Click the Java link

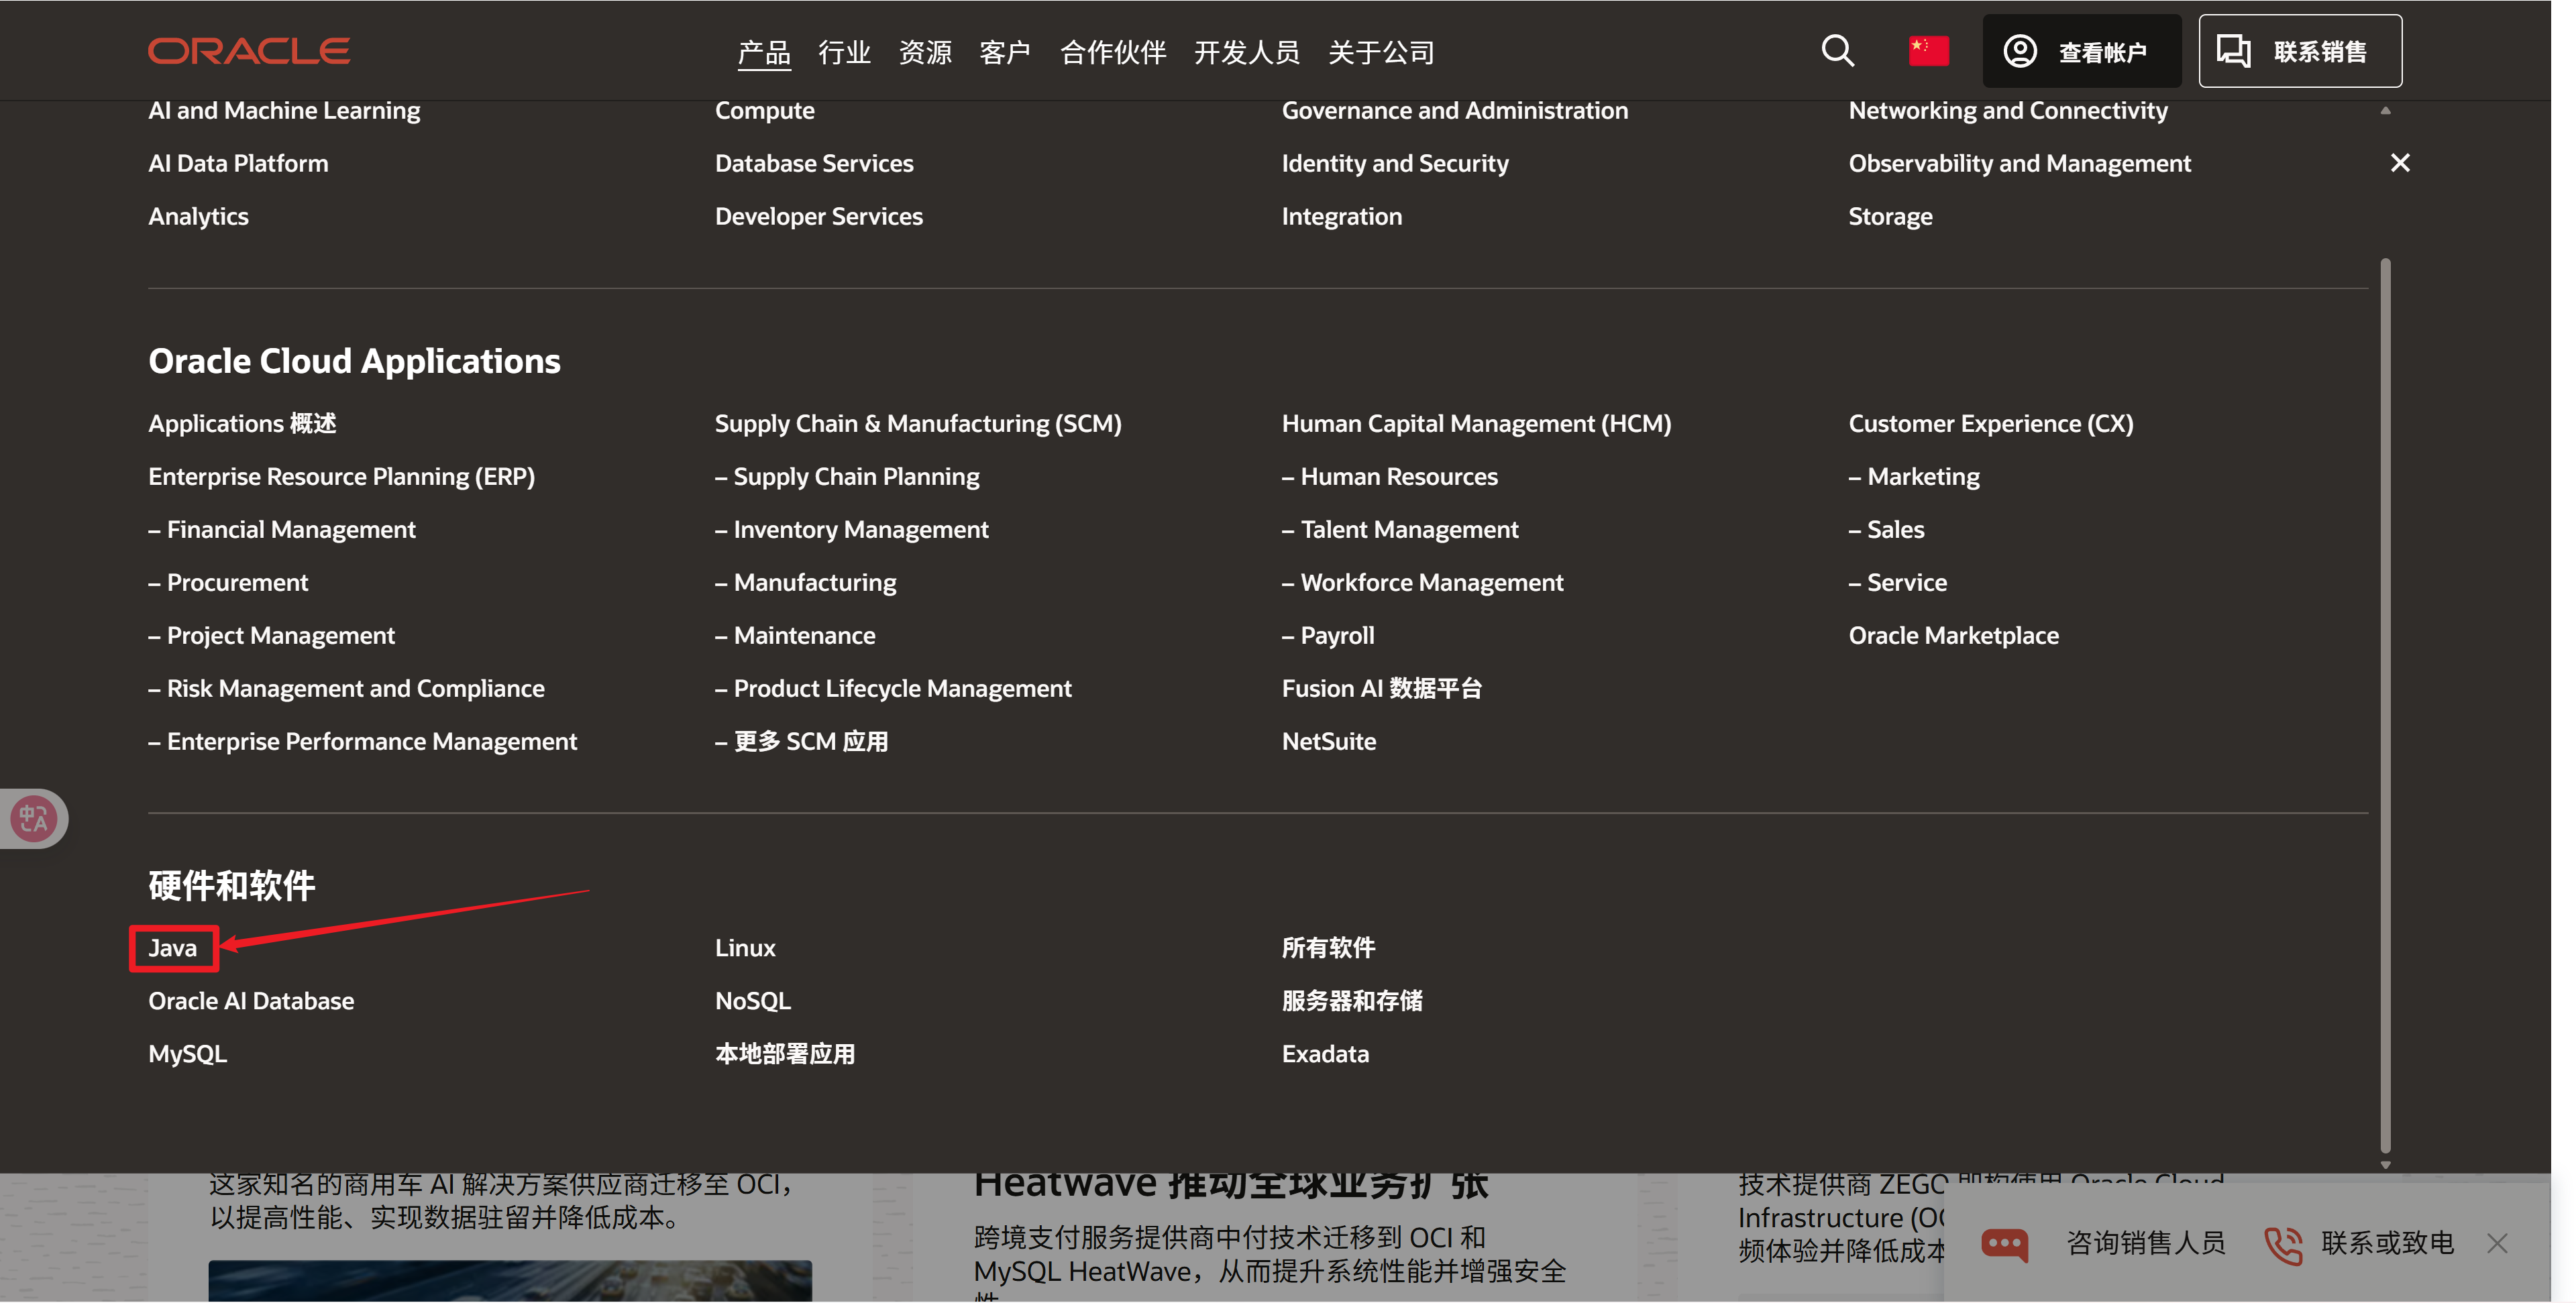coord(172,948)
